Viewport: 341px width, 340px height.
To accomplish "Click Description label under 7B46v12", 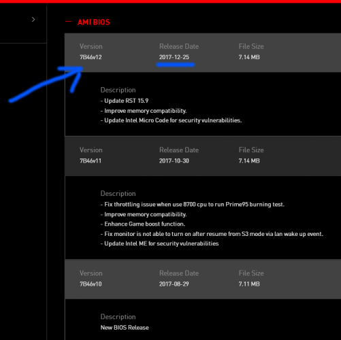I will tap(118, 90).
